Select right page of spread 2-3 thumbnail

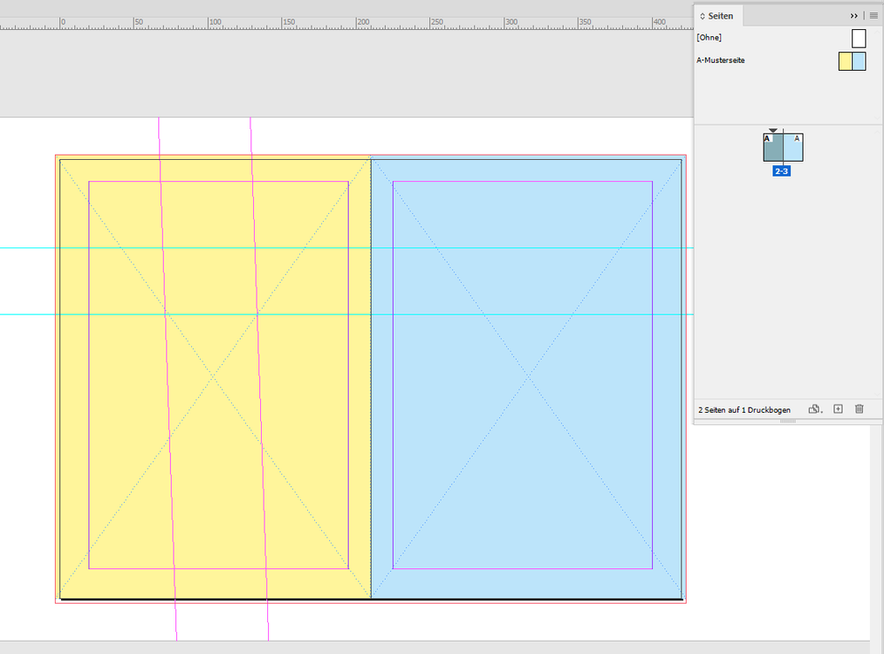click(x=793, y=148)
